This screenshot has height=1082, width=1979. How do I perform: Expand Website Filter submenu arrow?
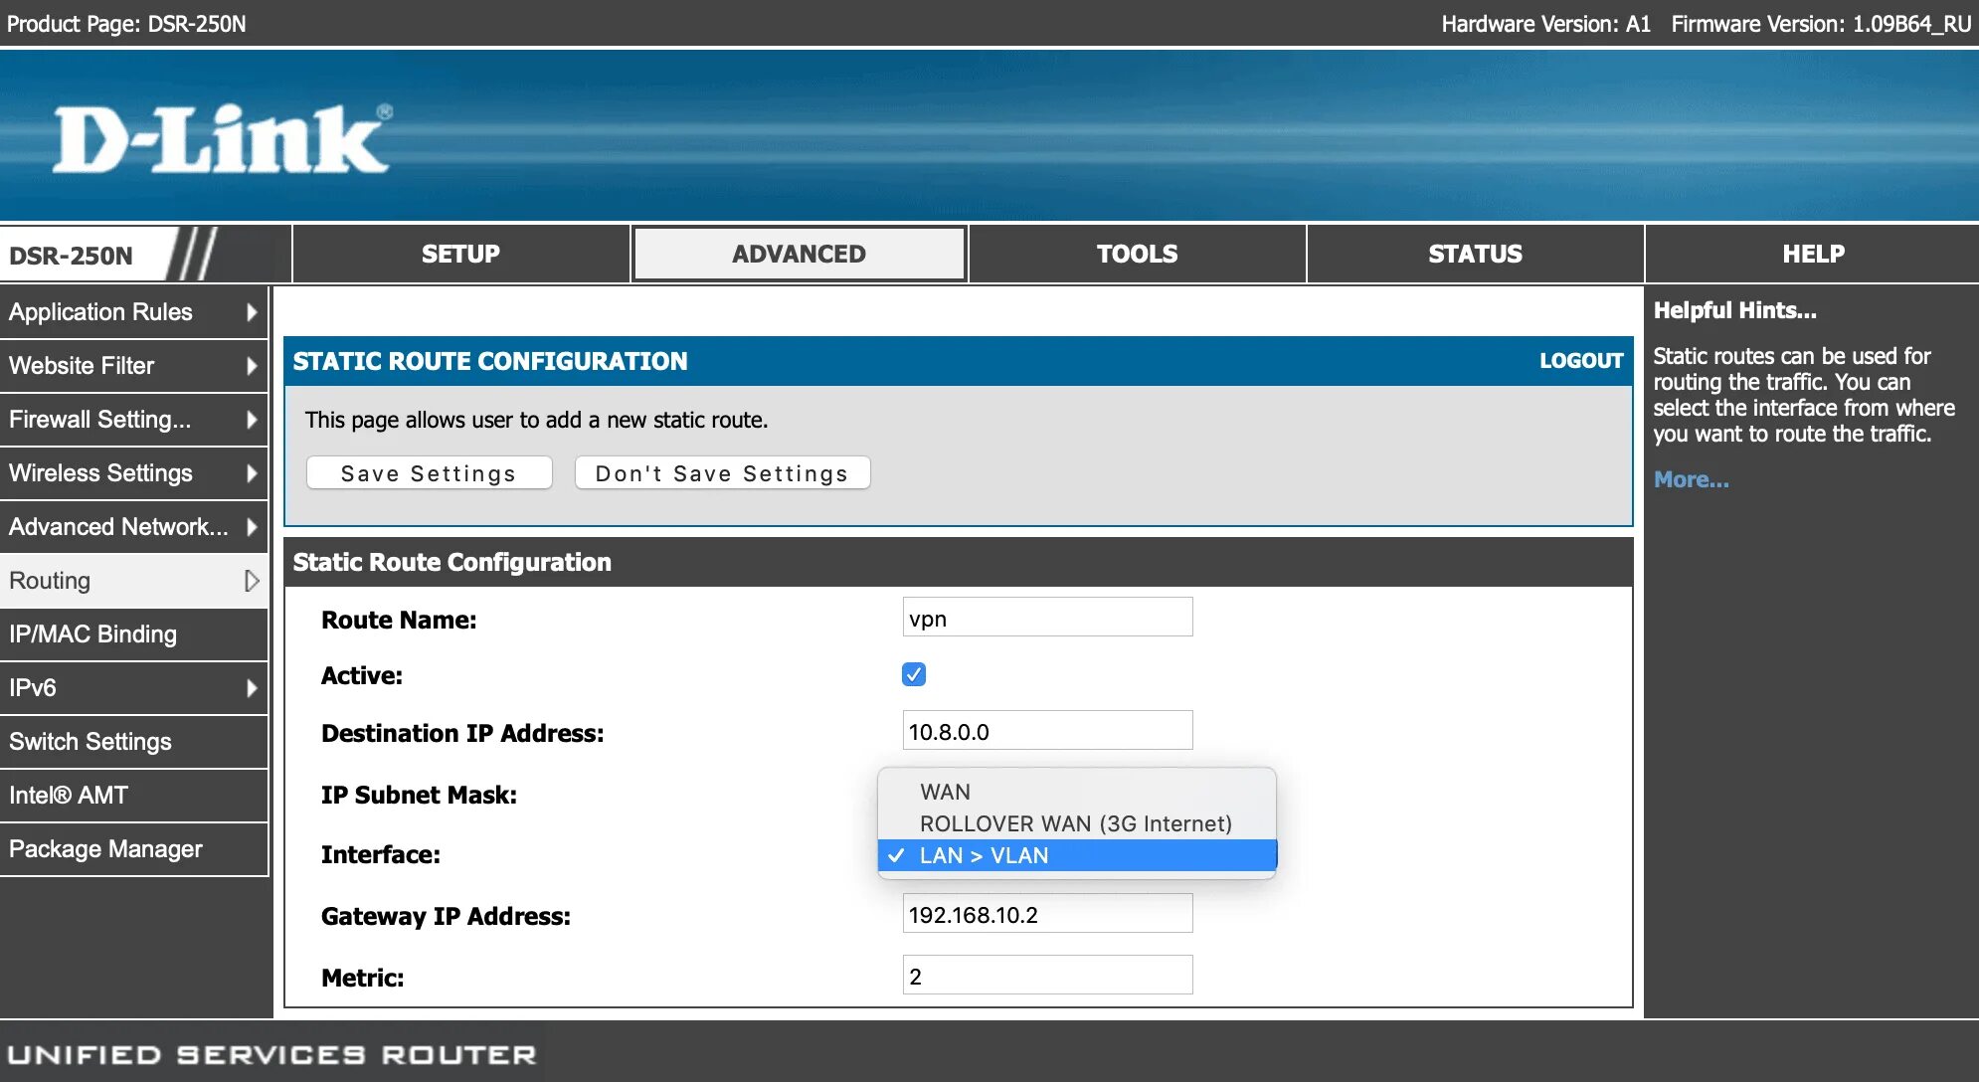(252, 366)
